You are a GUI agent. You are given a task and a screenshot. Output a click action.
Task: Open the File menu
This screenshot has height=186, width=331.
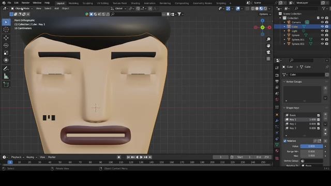(9, 3)
